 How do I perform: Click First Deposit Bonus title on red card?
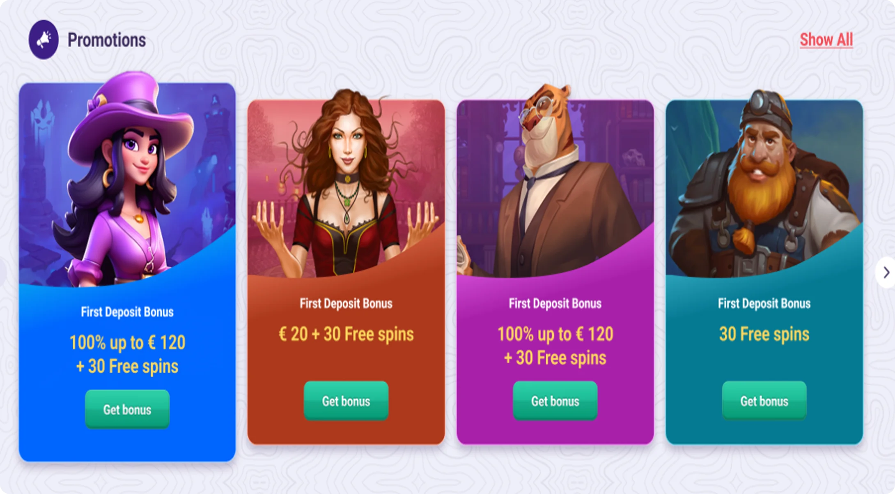pyautogui.click(x=346, y=303)
